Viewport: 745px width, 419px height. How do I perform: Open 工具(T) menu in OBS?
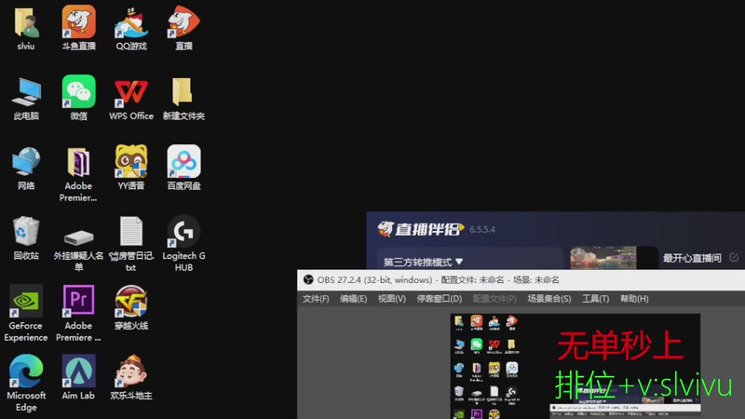point(596,299)
